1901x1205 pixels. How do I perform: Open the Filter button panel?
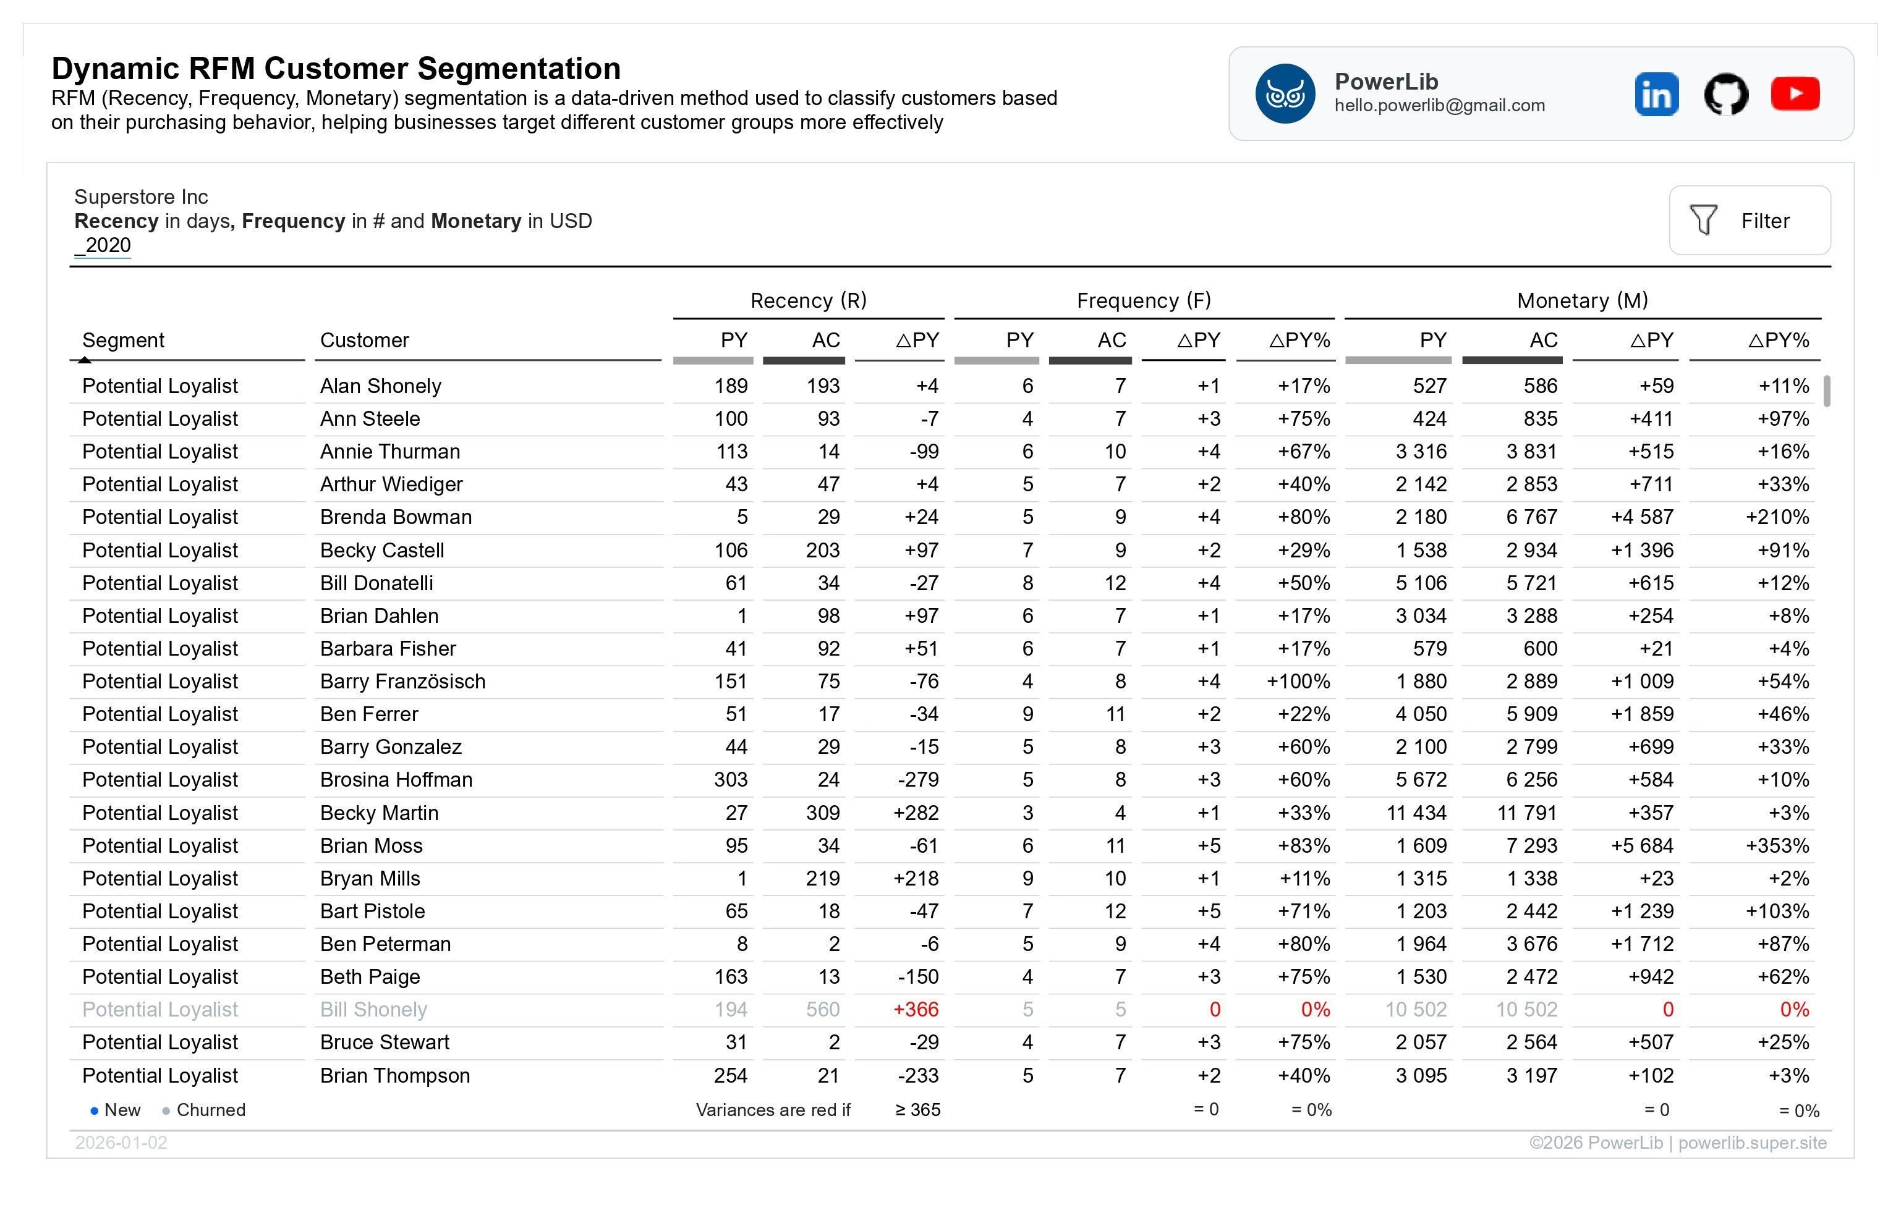tap(1750, 220)
